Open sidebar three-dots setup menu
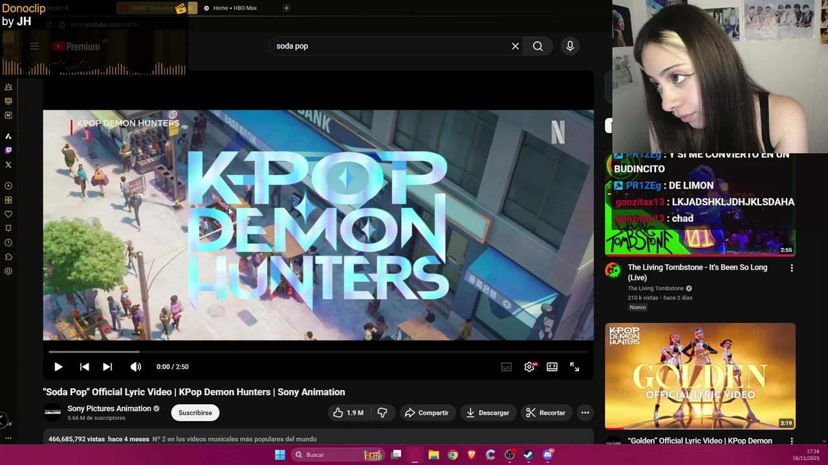The image size is (828, 465). coord(8,438)
